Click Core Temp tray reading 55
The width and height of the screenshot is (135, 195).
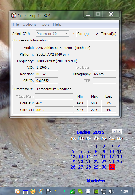click(x=64, y=191)
